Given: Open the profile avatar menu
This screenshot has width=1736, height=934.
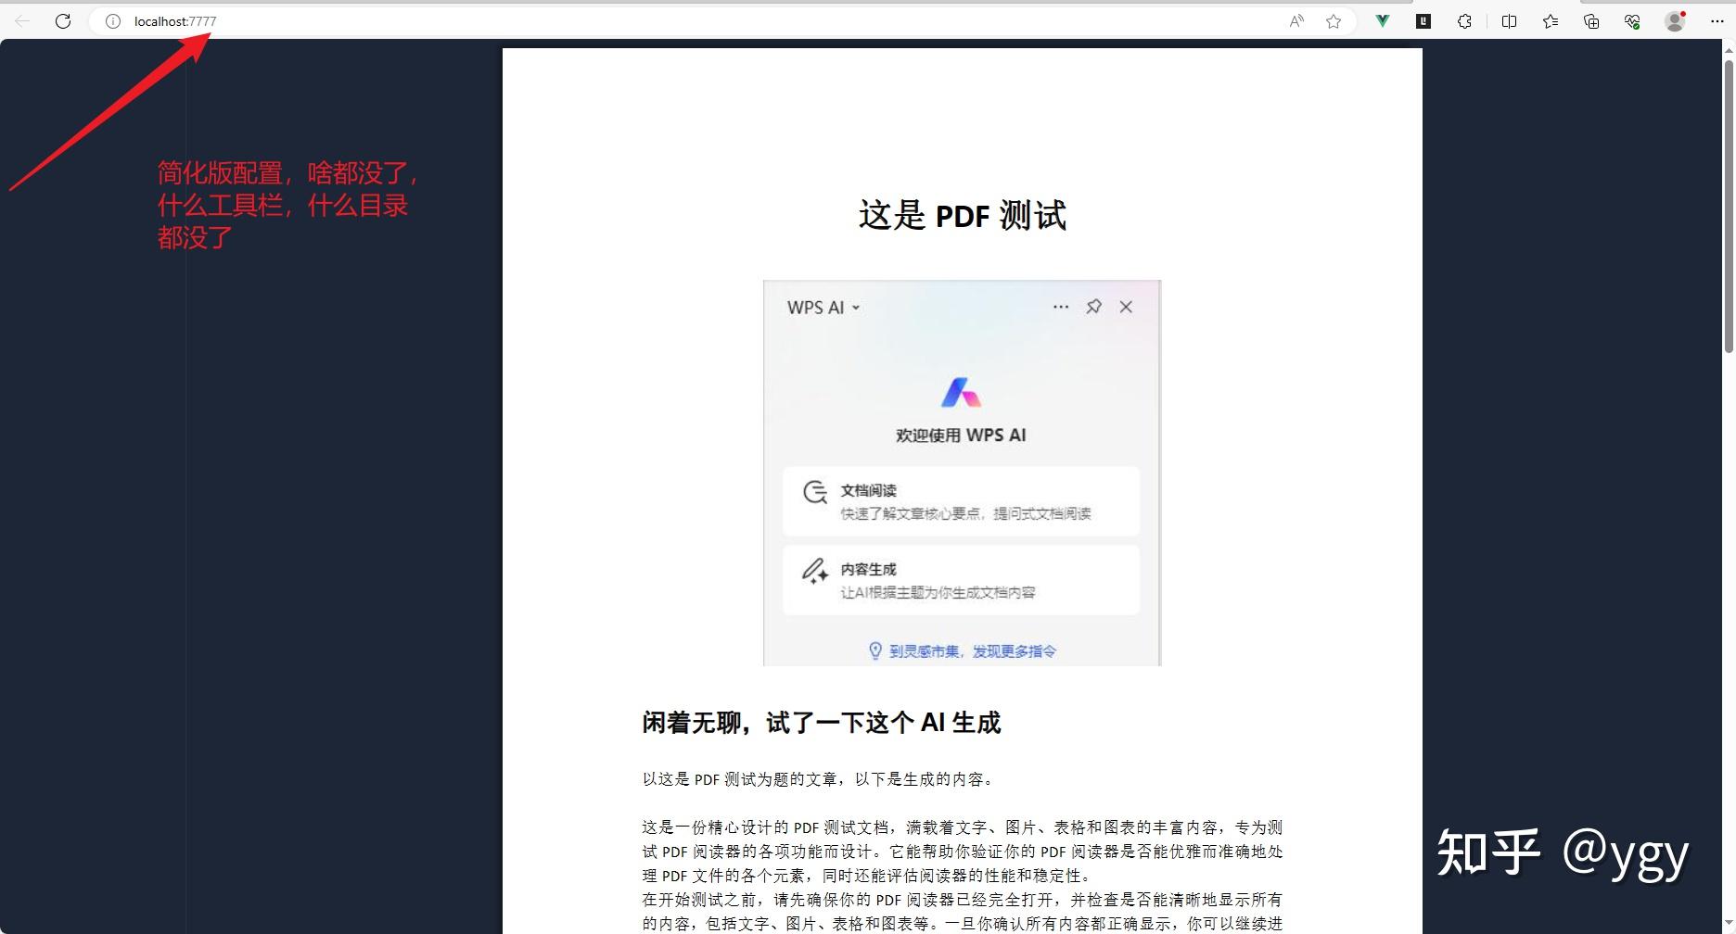Looking at the screenshot, I should (x=1676, y=20).
